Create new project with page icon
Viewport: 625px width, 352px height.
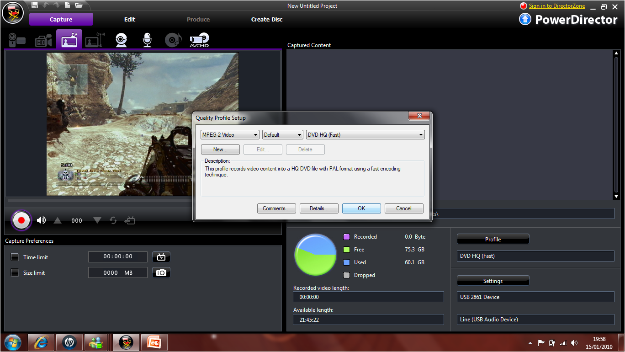67,5
